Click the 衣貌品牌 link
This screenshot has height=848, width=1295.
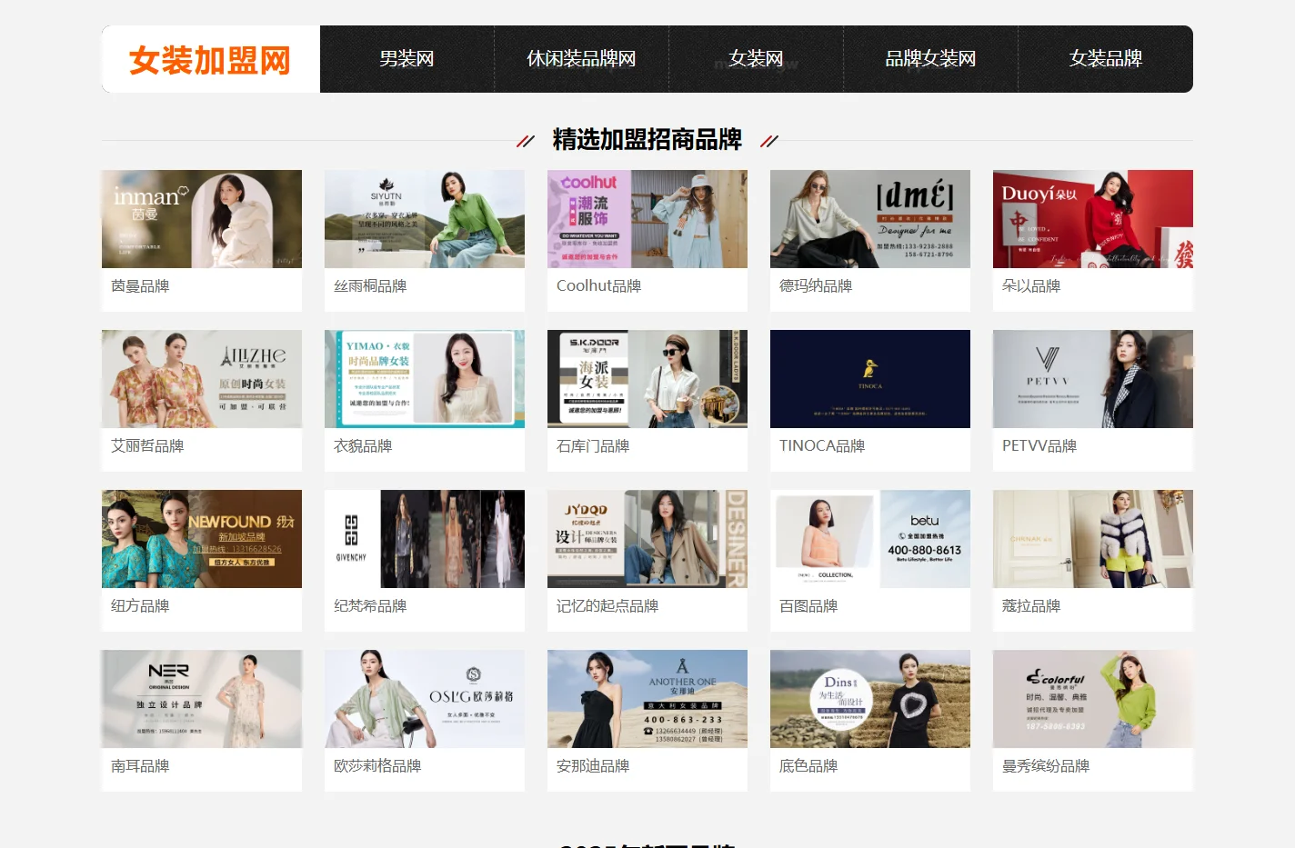click(x=363, y=446)
